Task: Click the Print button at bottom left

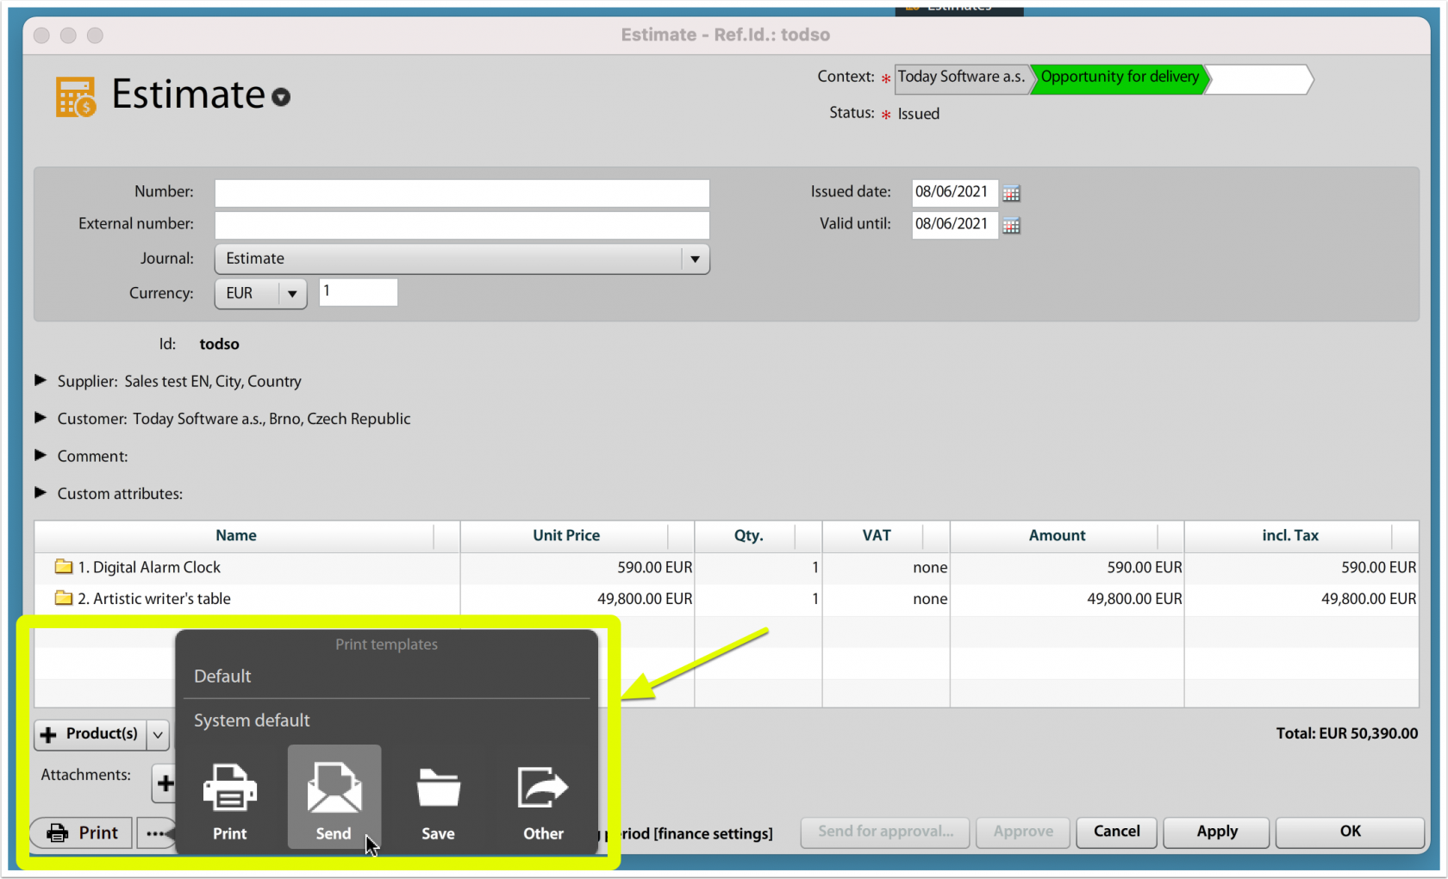Action: click(x=82, y=833)
